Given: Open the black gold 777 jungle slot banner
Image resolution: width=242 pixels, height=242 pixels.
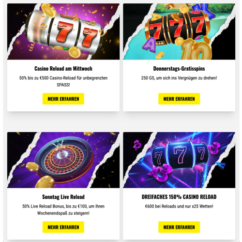Looking at the screenshot, I should click(179, 31).
